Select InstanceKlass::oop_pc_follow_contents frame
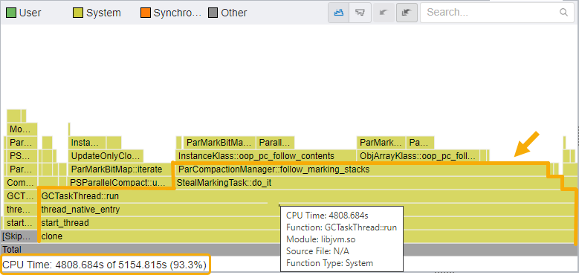579x275 pixels. 265,156
